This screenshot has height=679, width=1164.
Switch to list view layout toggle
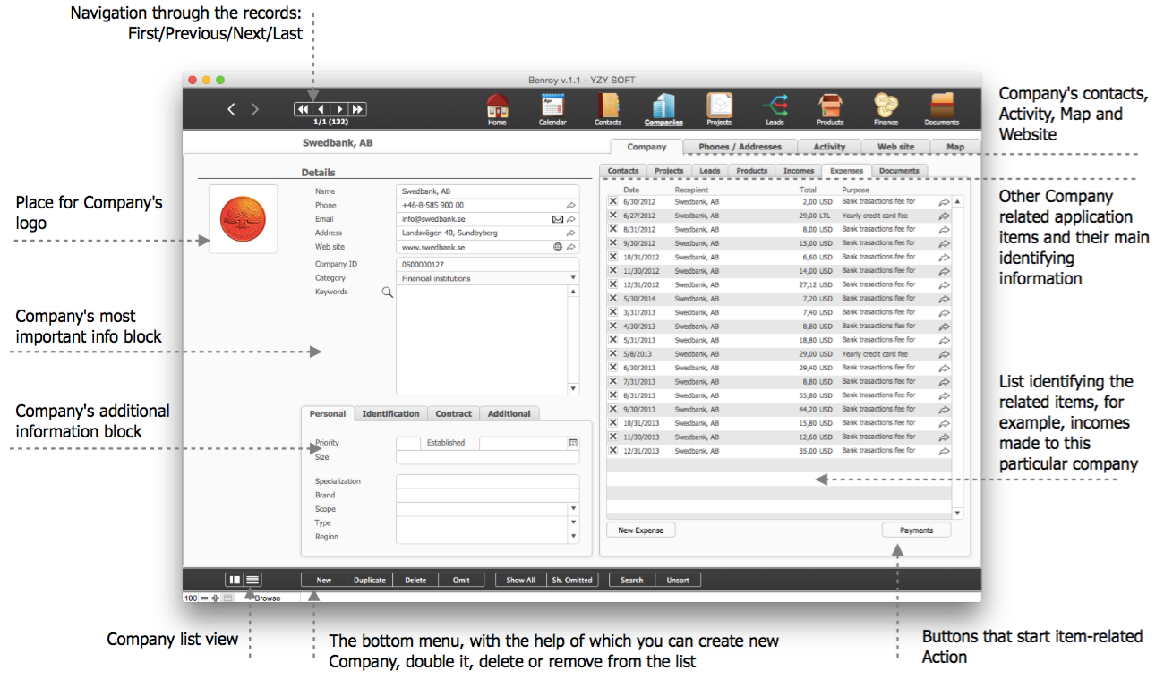pos(252,580)
